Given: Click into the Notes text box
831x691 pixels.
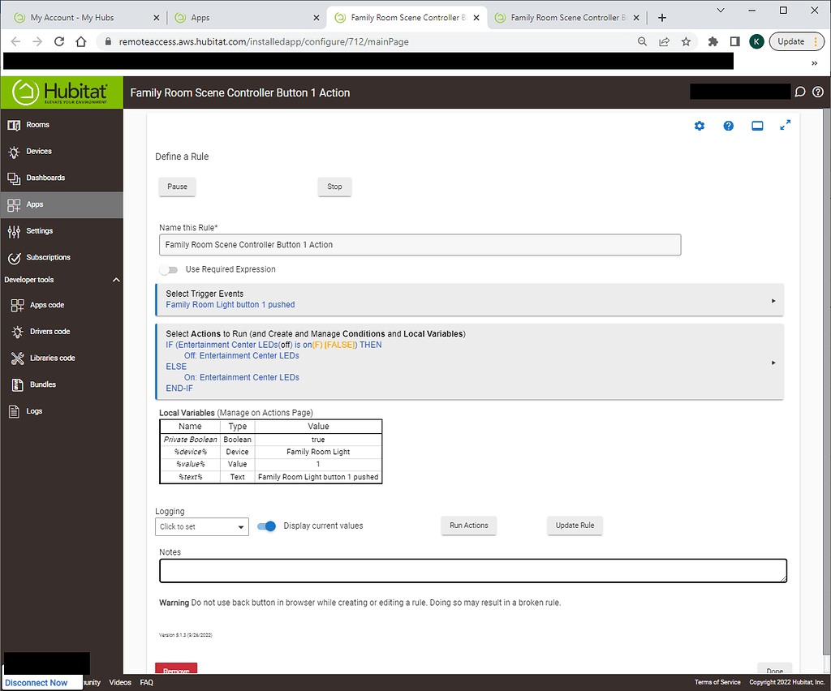Looking at the screenshot, I should [x=472, y=570].
